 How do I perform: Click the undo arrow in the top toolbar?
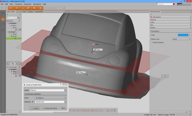(x=2, y=8)
